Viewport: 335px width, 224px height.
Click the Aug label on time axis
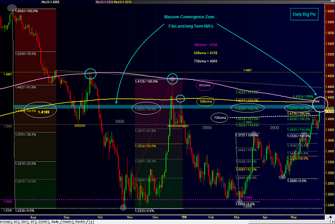33,217
